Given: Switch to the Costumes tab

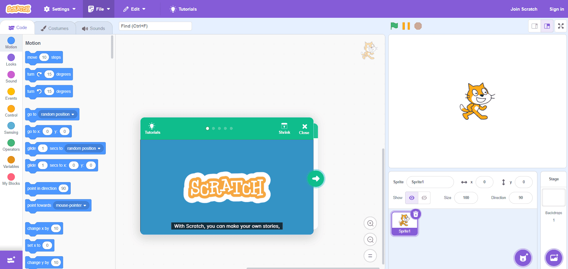Looking at the screenshot, I should point(55,28).
